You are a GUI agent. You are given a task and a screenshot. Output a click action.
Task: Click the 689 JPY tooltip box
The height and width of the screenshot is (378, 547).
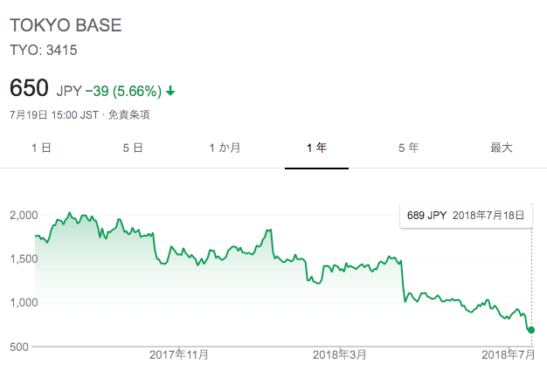pos(466,216)
